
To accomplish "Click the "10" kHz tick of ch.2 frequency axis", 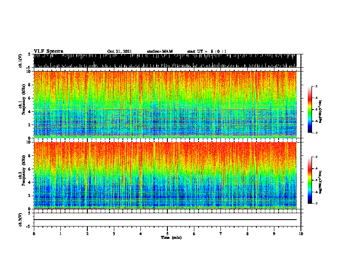I will pyautogui.click(x=29, y=143).
